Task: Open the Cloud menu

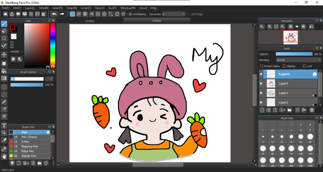Action: tap(143, 8)
